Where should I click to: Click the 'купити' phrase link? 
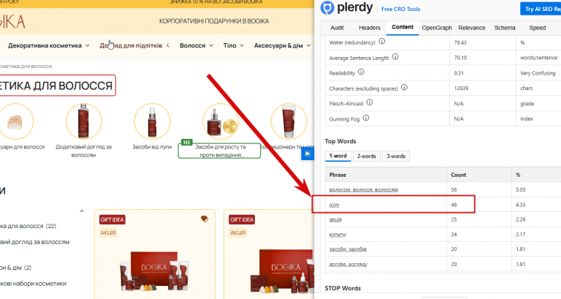(337, 235)
